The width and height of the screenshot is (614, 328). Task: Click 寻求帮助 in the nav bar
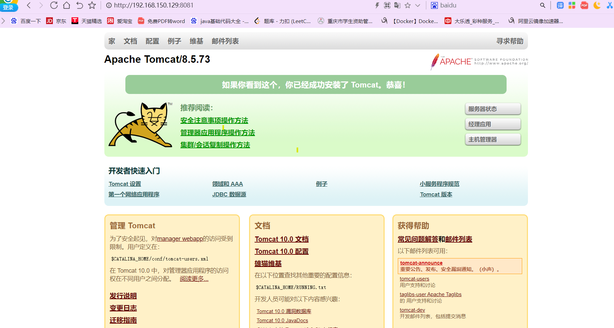pos(510,41)
